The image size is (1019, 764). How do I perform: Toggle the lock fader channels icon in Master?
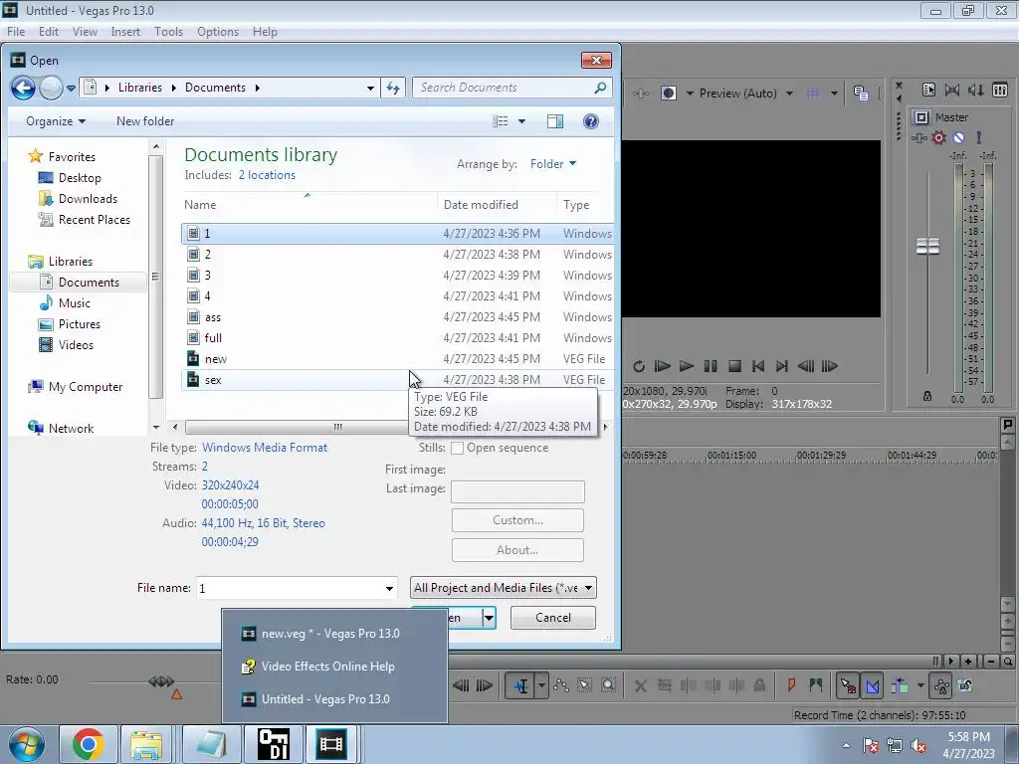927,396
